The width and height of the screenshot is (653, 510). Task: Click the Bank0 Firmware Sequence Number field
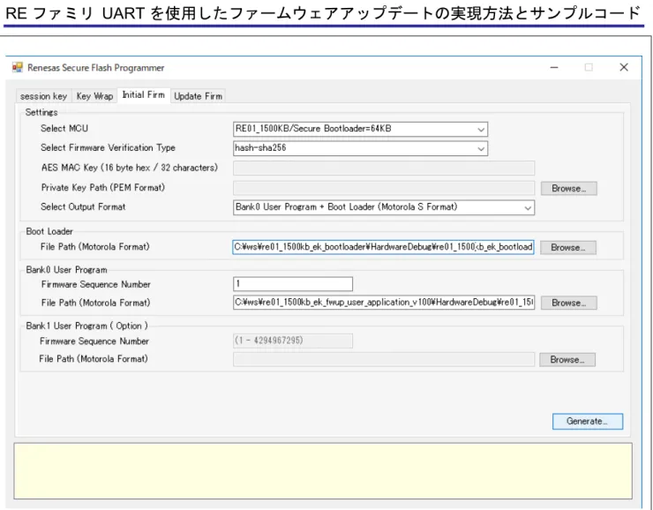(x=293, y=284)
